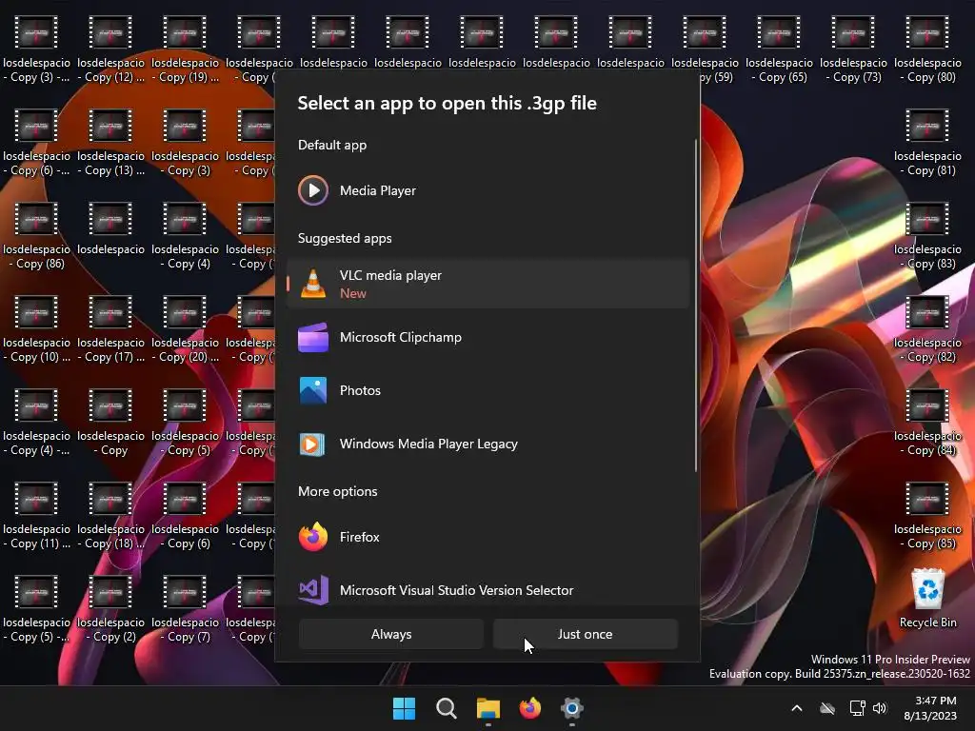
Task: Select the losdelespacio - Copy (7) file
Action: tap(186, 609)
